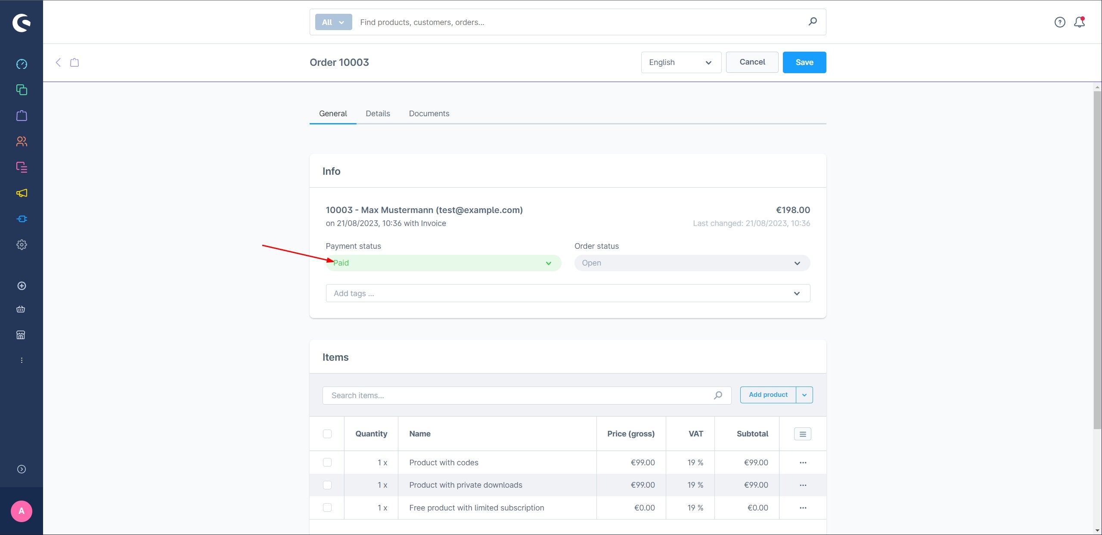Switch to the Documents tab
This screenshot has width=1102, height=535.
point(429,114)
